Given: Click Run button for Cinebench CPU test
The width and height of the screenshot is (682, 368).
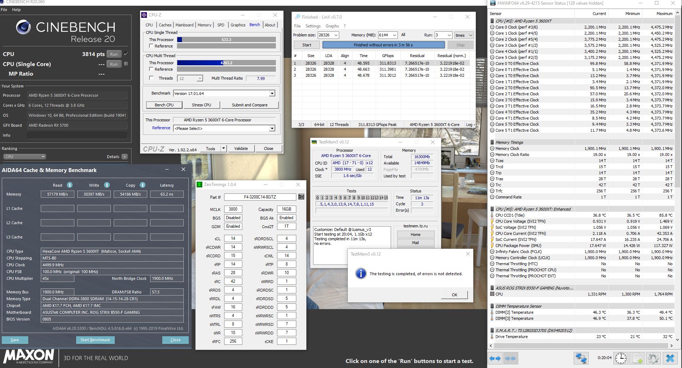Looking at the screenshot, I should point(114,54).
